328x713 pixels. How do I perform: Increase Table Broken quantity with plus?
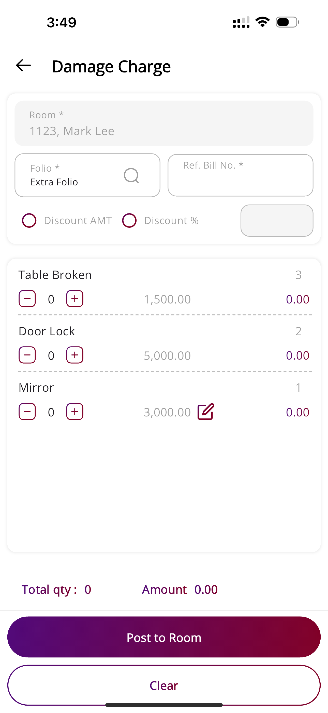pos(75,299)
